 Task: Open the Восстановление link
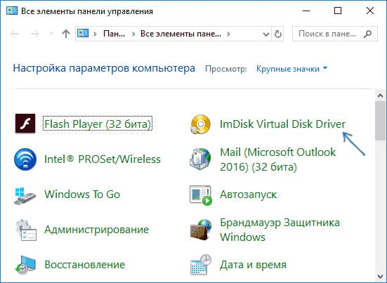(85, 265)
